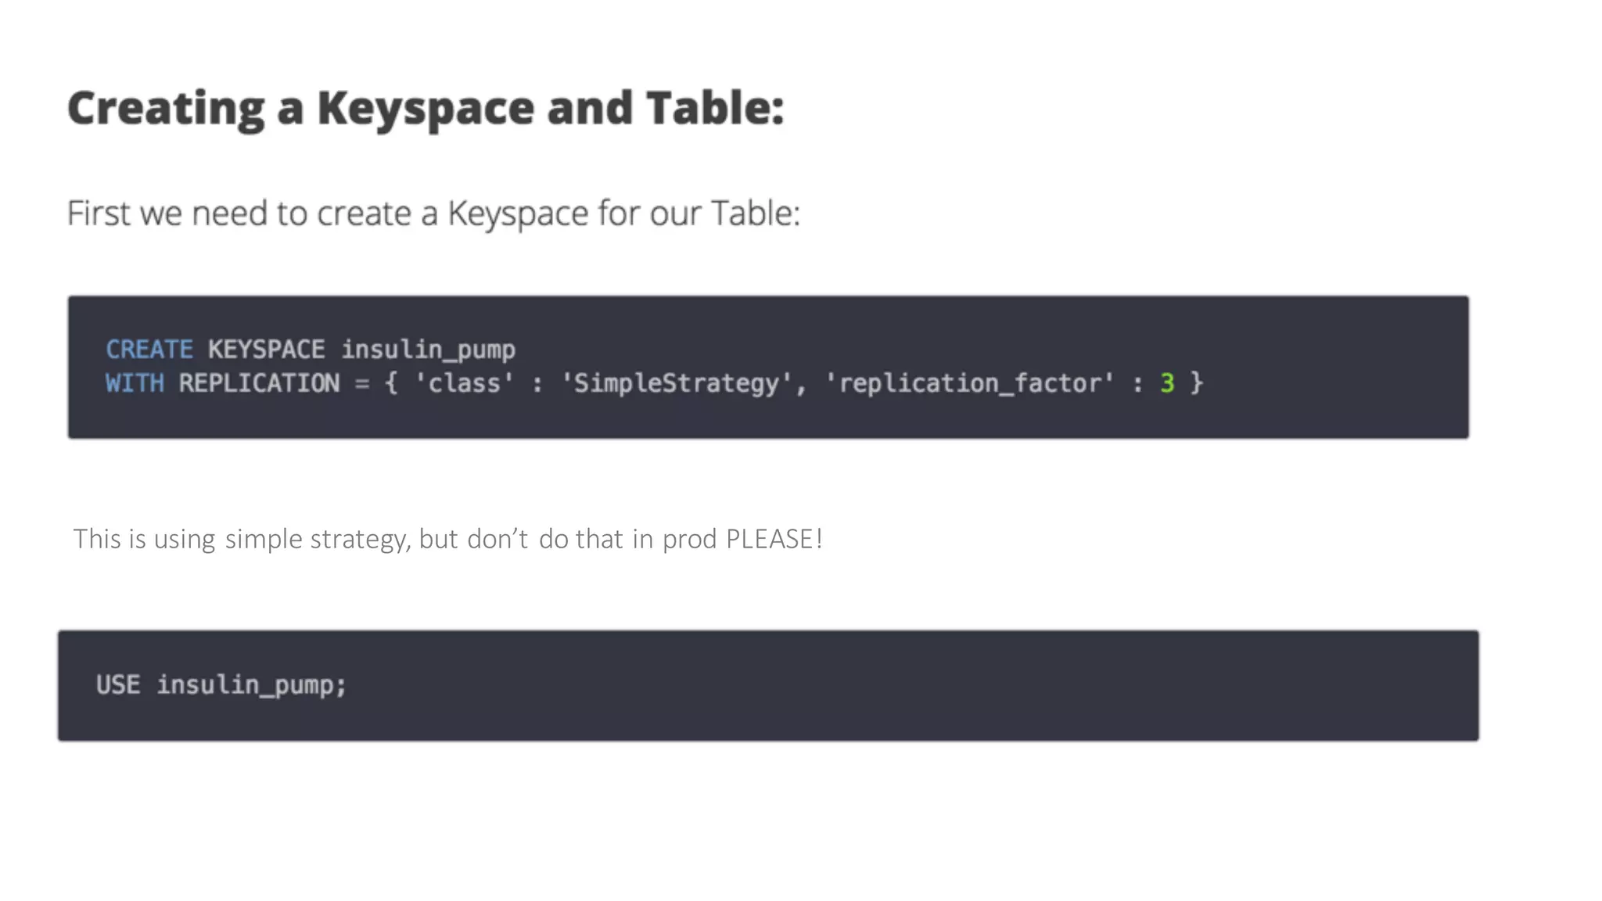The image size is (1602, 901).
Task: Click the 'SimpleStrategy' string value
Action: point(676,383)
